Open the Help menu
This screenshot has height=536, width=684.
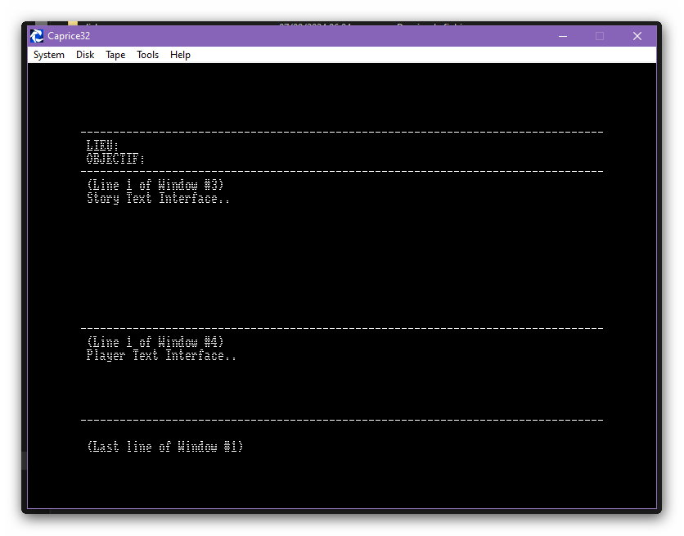pyautogui.click(x=180, y=55)
